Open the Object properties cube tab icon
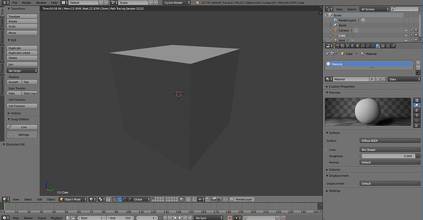The image size is (423, 220). [x=358, y=46]
